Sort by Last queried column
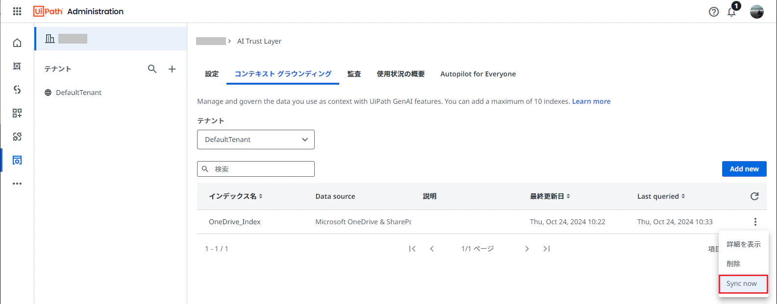This screenshot has width=777, height=304. (661, 196)
